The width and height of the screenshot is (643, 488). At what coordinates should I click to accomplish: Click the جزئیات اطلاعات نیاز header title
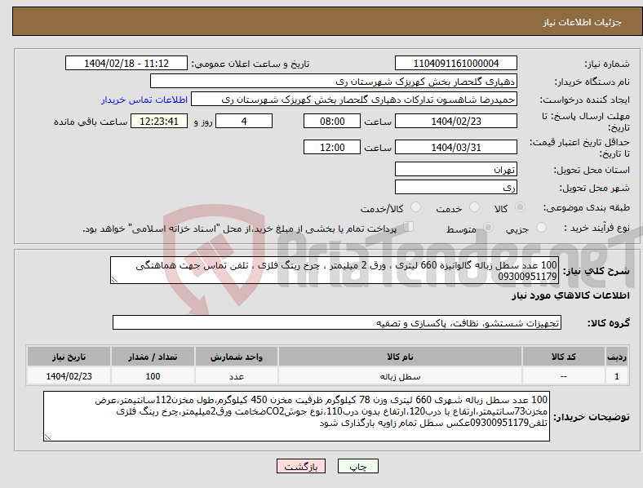point(583,22)
